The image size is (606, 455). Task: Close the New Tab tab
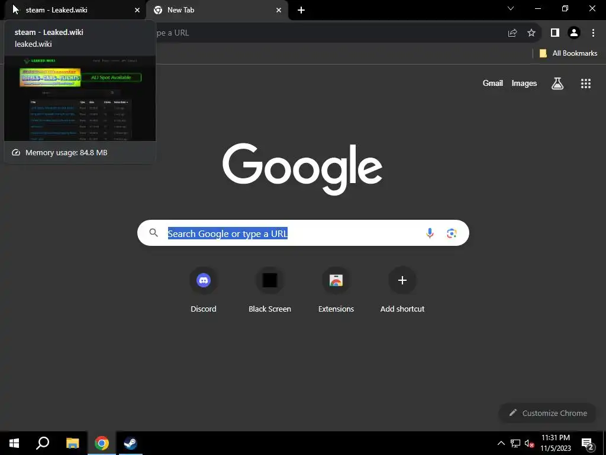pos(279,10)
